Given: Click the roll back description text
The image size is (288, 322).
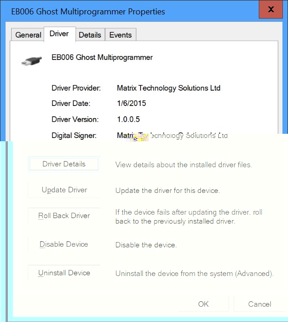Looking at the screenshot, I should [x=189, y=217].
